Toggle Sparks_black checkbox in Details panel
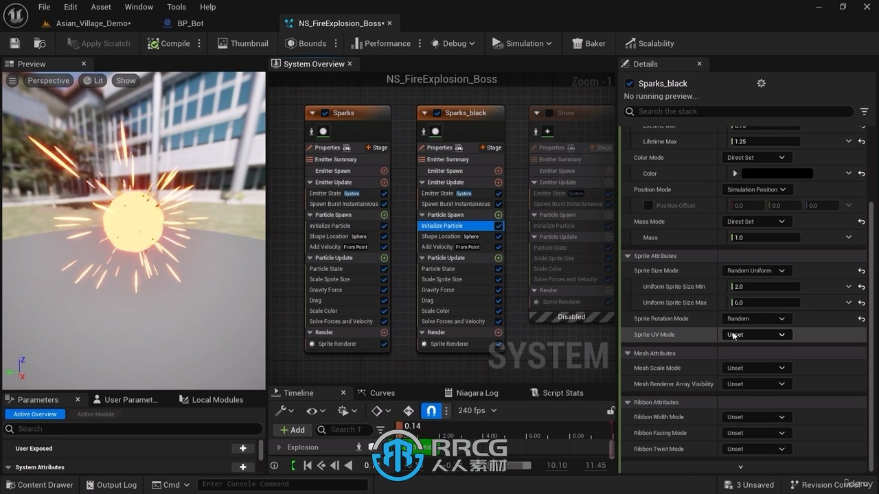Image resolution: width=879 pixels, height=494 pixels. coord(630,83)
